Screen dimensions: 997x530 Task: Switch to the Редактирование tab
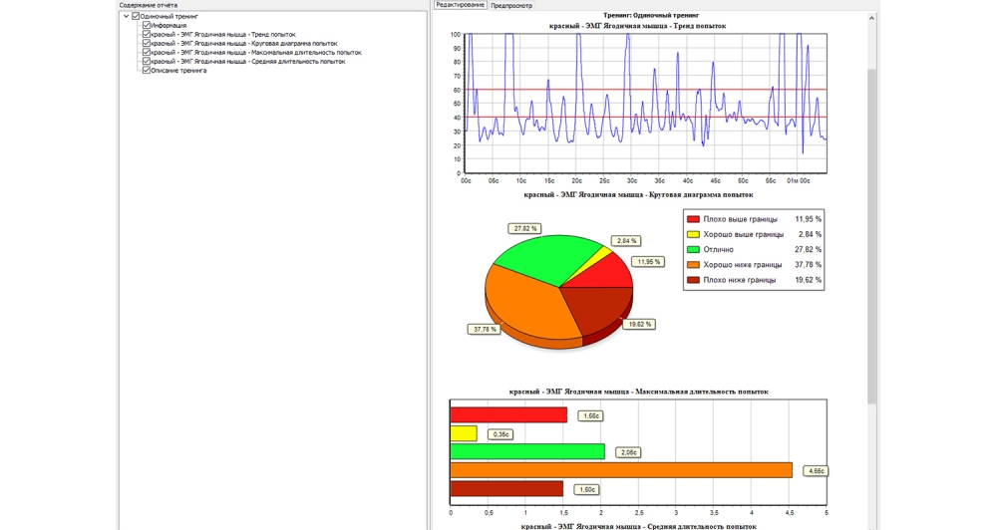point(461,5)
